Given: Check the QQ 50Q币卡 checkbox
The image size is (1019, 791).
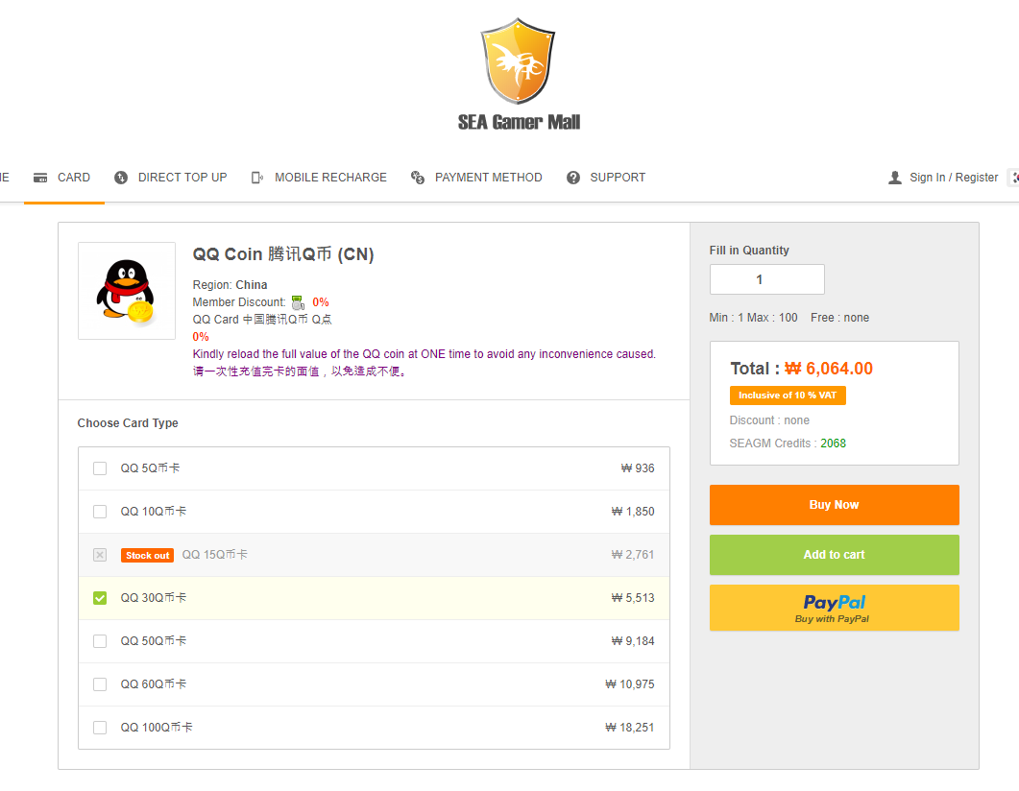Looking at the screenshot, I should pos(100,641).
